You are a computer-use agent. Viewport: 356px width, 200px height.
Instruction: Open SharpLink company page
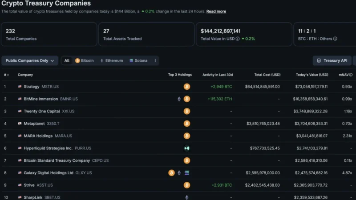[33, 197]
